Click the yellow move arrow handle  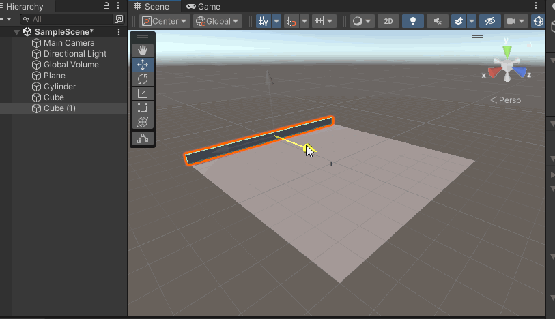(x=307, y=148)
